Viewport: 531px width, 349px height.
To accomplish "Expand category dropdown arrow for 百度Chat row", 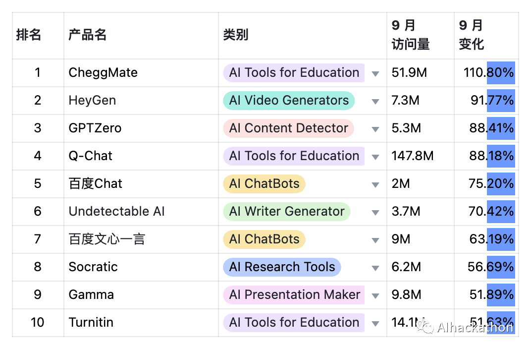I will (375, 185).
